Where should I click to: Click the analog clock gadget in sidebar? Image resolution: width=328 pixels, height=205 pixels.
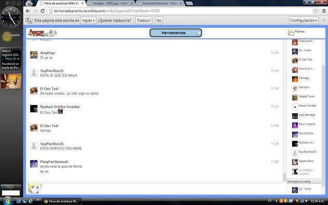coord(11,17)
